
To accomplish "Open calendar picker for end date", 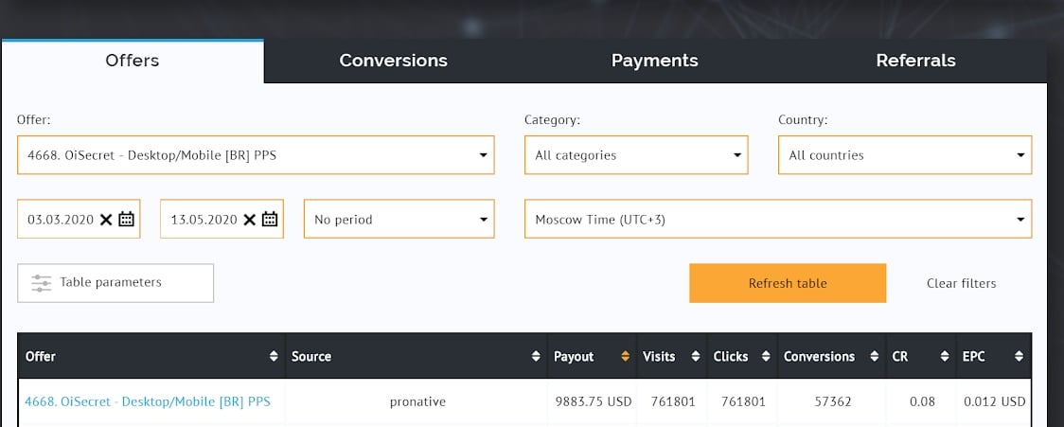I will [x=270, y=220].
